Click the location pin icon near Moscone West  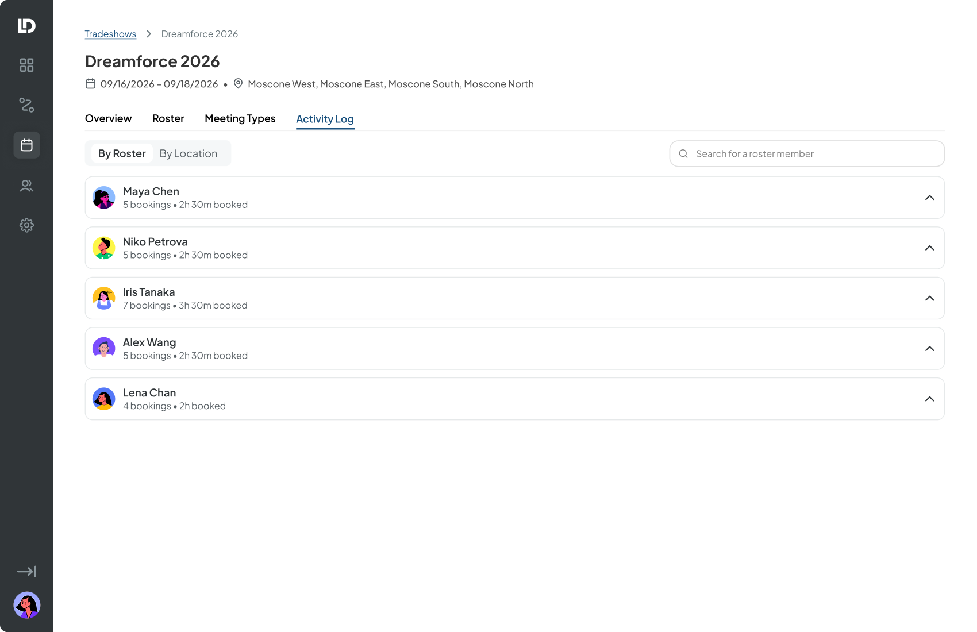[238, 84]
